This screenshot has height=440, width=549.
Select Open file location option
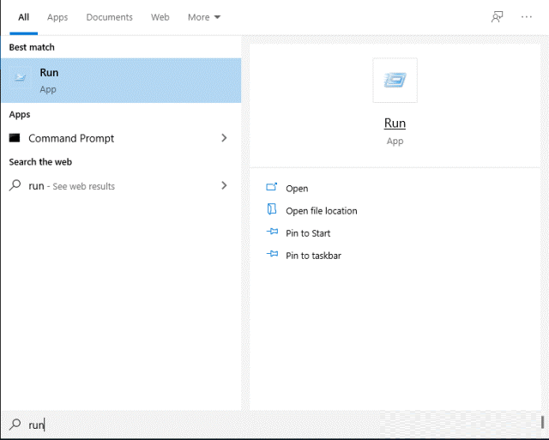click(322, 211)
